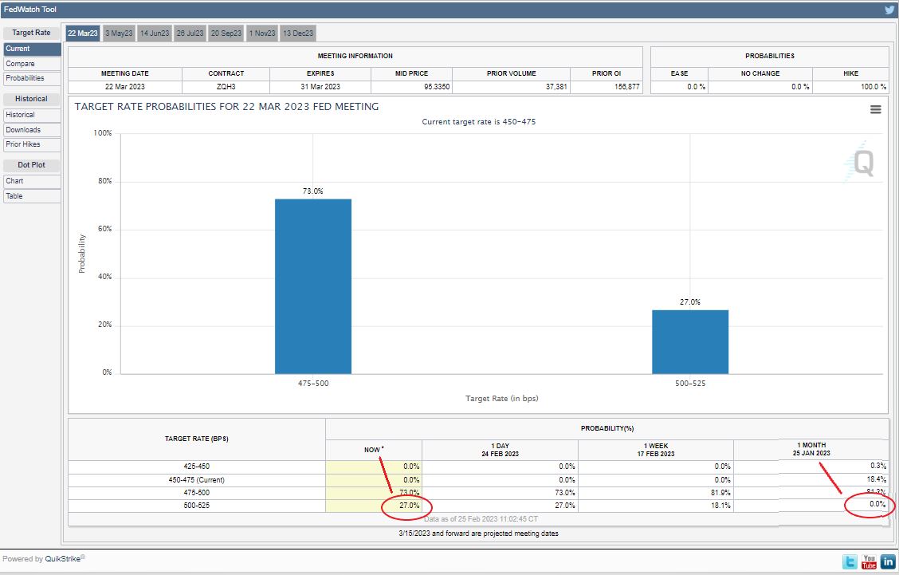The width and height of the screenshot is (899, 575).
Task: Open the chart hamburger menu icon
Action: click(x=875, y=109)
